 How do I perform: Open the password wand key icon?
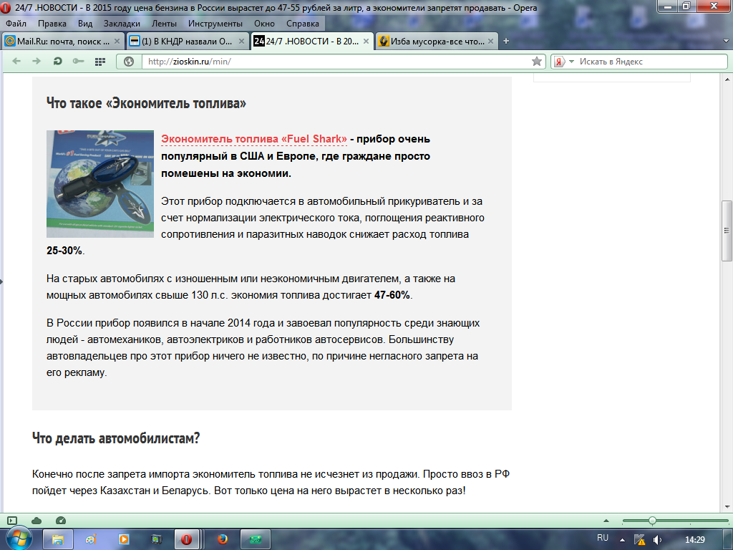(x=78, y=62)
